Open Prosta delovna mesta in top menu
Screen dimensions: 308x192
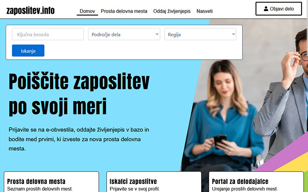pos(124,11)
